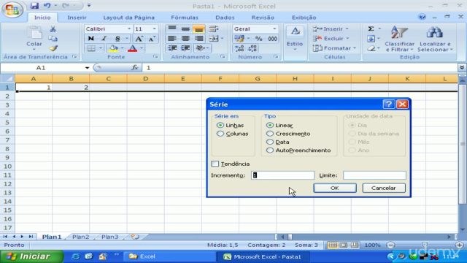The height and width of the screenshot is (263, 467).
Task: Activate the Format Painter brush
Action: pos(53,48)
